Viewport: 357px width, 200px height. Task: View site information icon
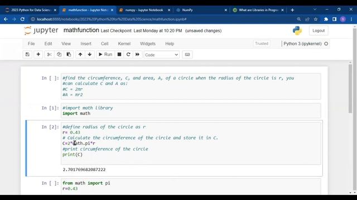pos(33,19)
